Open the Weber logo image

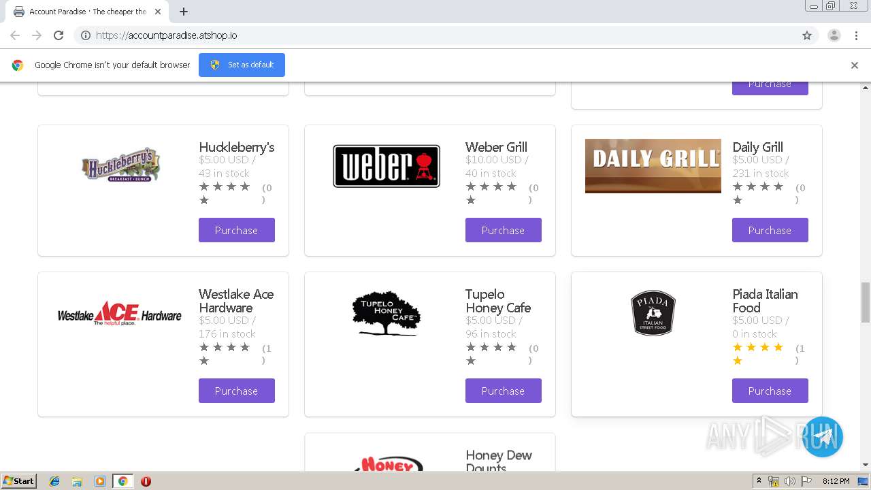click(x=387, y=165)
